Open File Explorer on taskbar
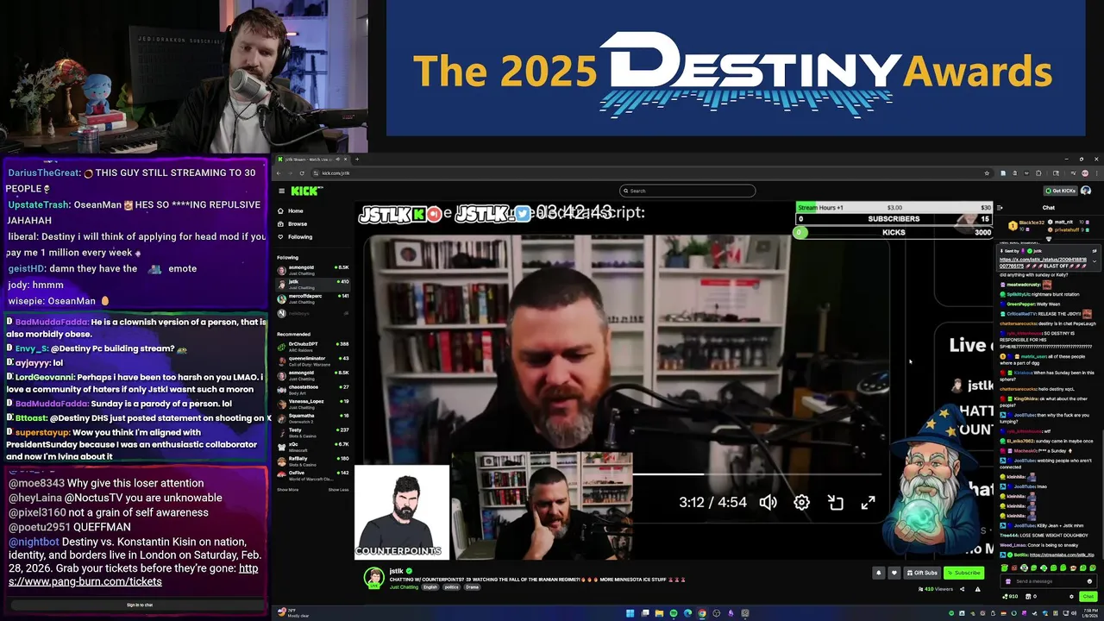This screenshot has height=621, width=1104. [660, 613]
